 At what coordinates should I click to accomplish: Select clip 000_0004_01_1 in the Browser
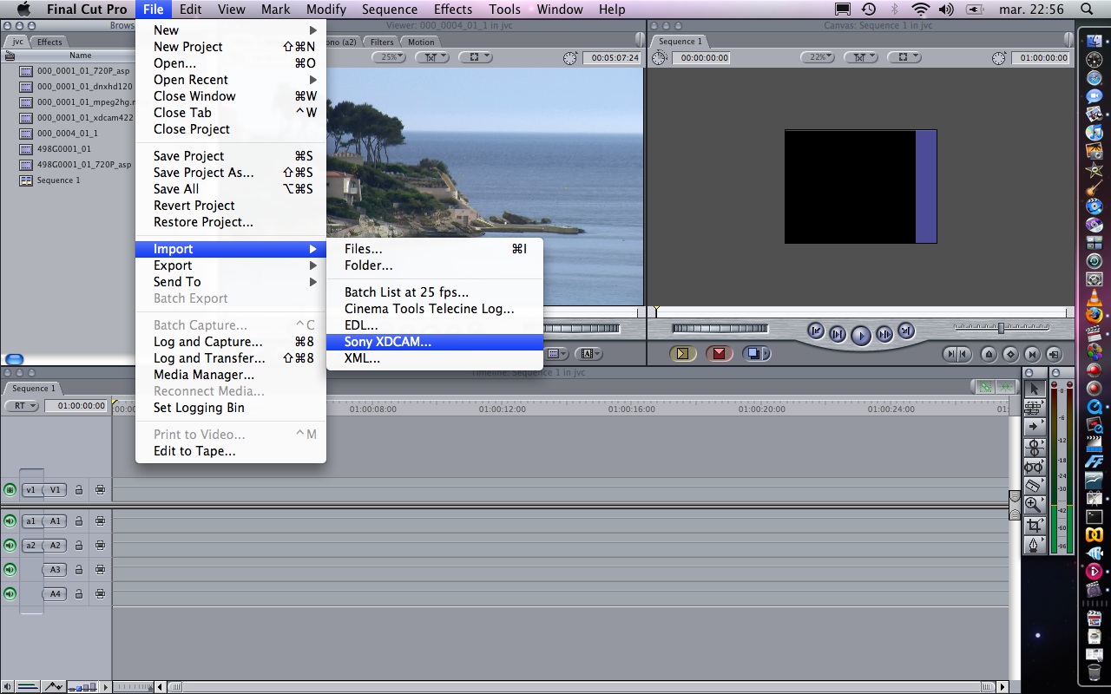click(68, 134)
